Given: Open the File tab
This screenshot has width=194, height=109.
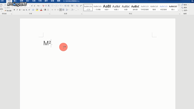Looking at the screenshot, I should pos(2,1).
